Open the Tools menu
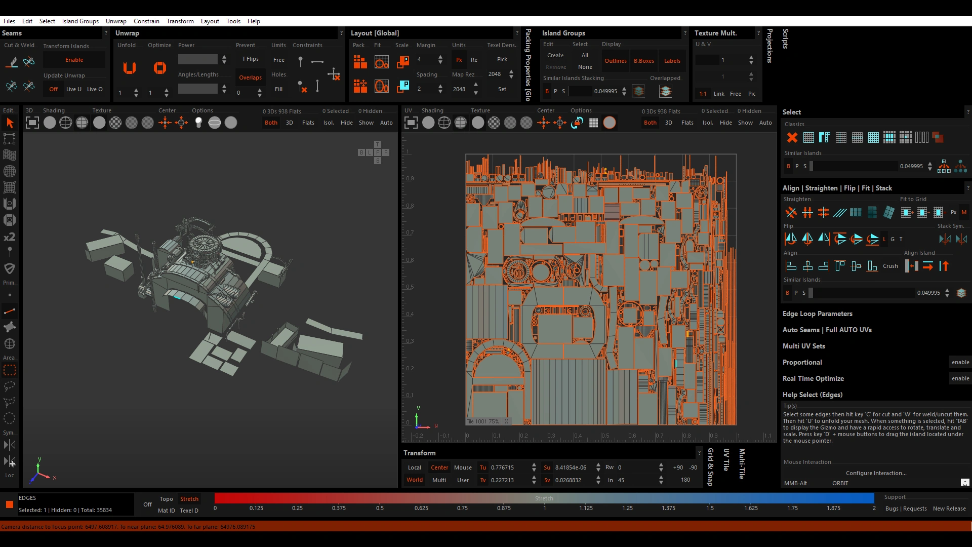 click(233, 21)
